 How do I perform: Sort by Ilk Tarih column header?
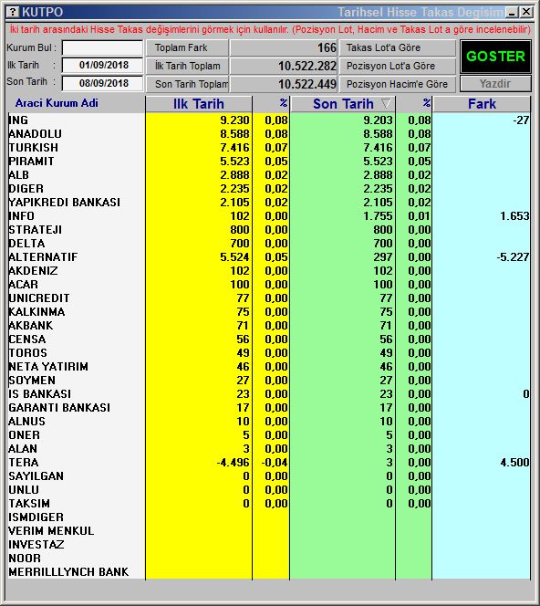pos(199,103)
